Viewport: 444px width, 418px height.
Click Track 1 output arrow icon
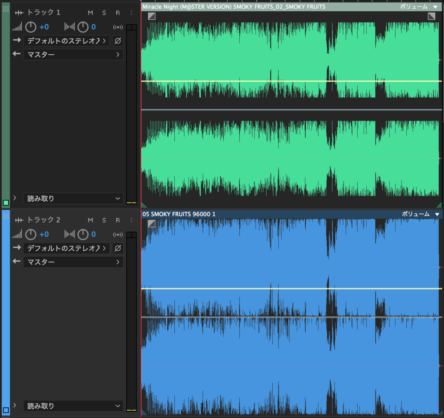coord(17,54)
